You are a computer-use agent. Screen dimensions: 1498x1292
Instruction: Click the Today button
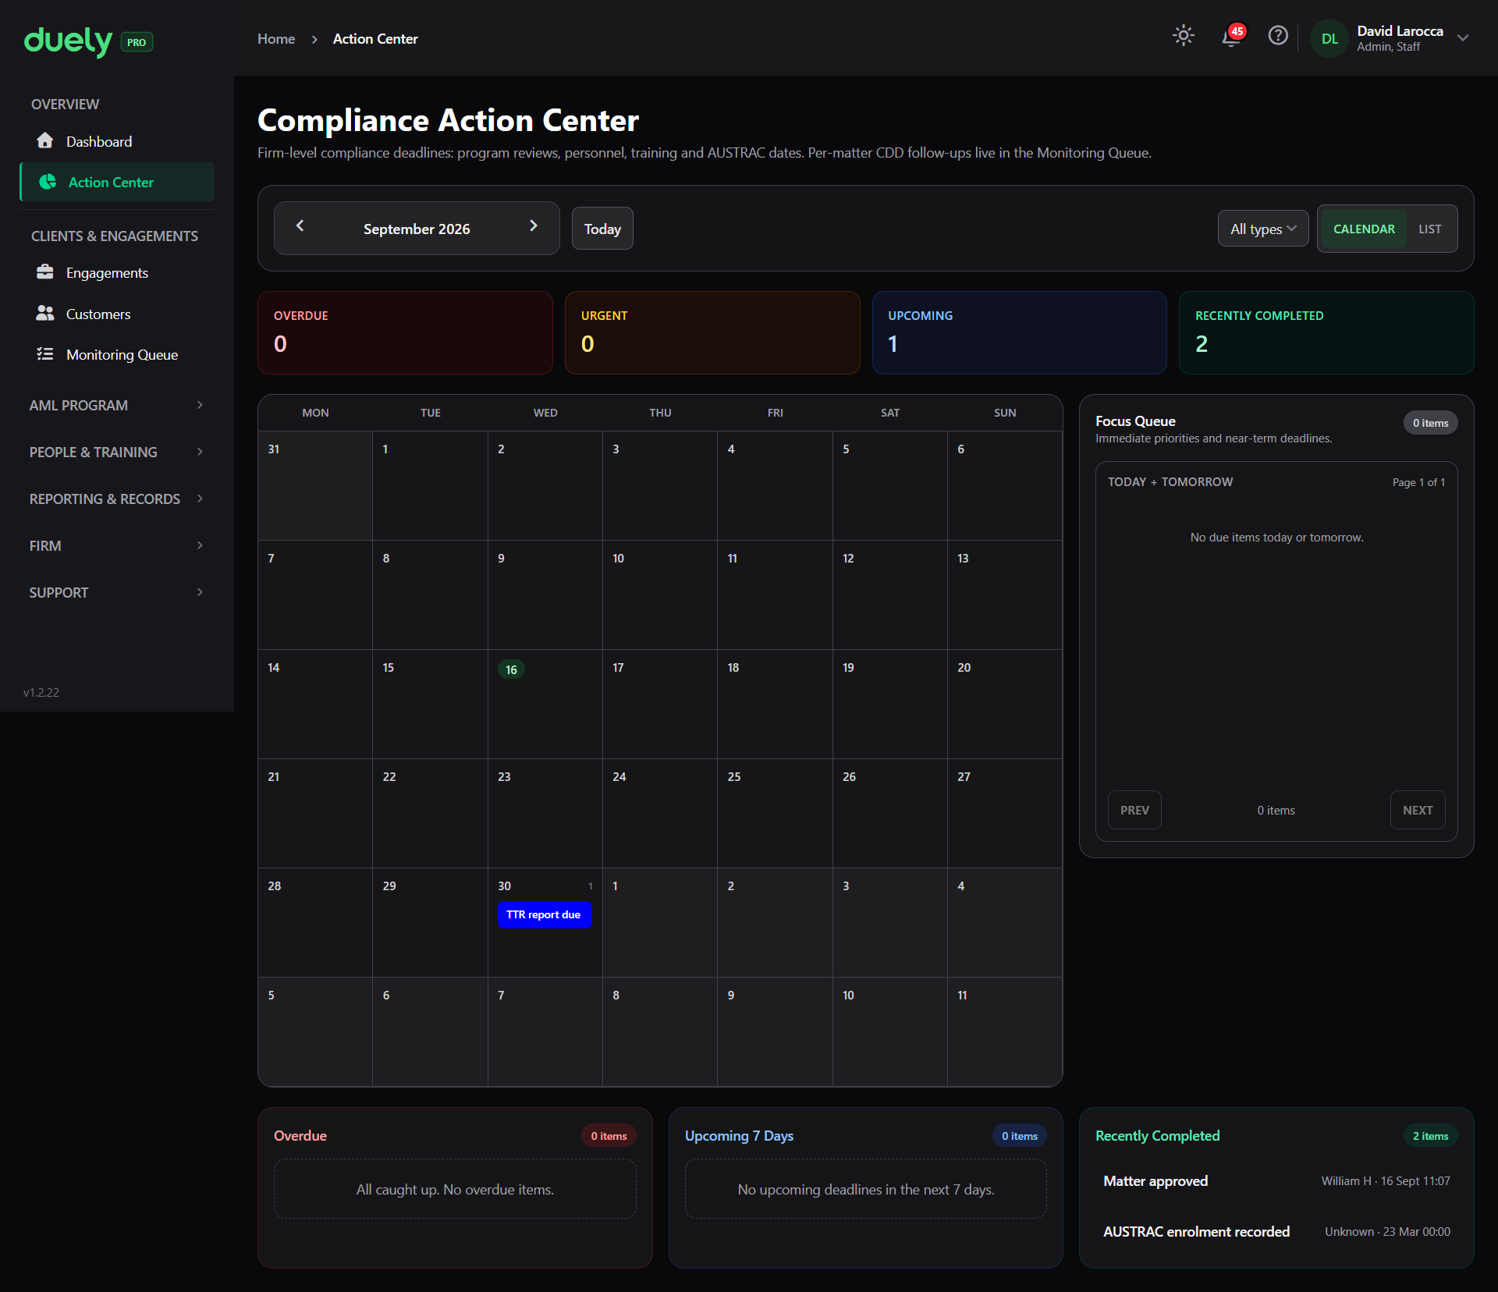(x=602, y=229)
